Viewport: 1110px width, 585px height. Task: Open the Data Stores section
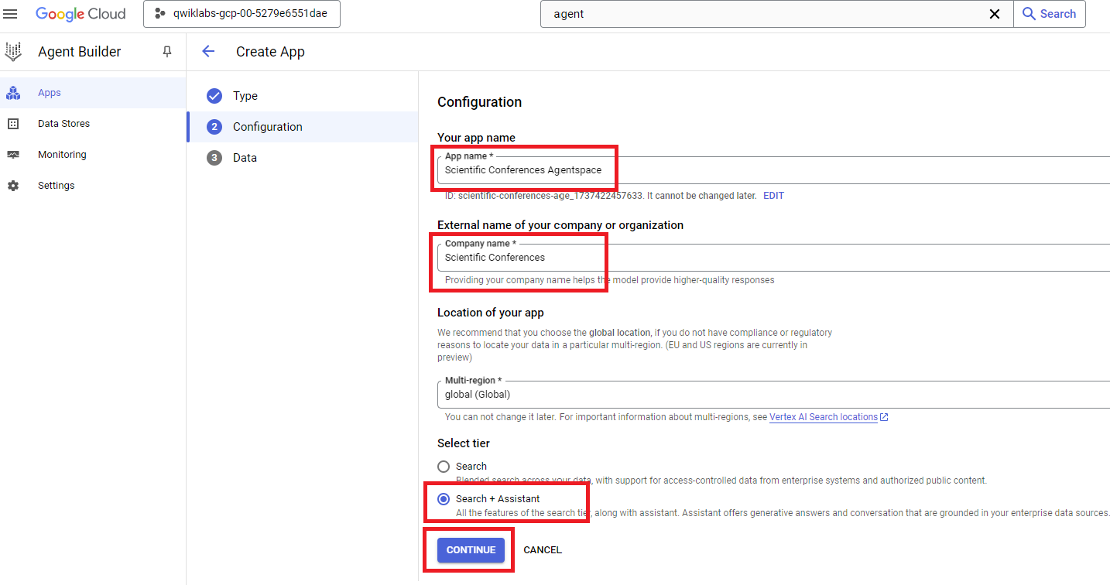[63, 123]
